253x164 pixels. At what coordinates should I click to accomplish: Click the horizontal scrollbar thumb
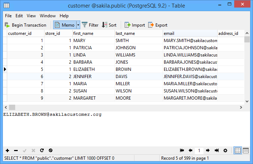(x=12, y=107)
